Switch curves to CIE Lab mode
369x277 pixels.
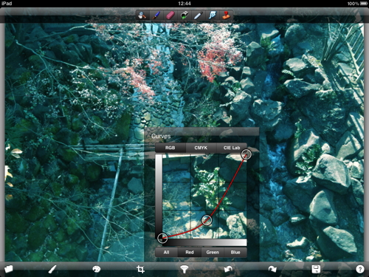coord(232,148)
